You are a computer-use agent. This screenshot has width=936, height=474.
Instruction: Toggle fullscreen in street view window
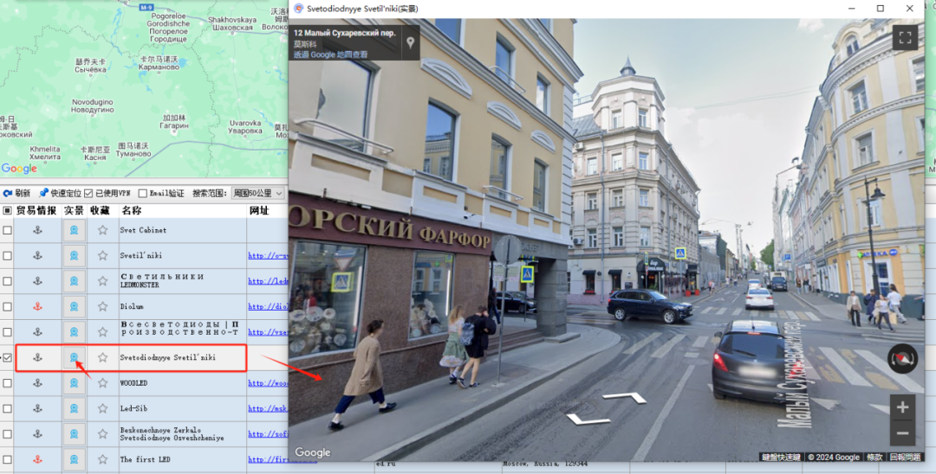tap(905, 38)
